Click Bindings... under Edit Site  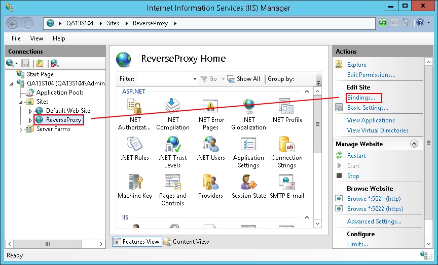tap(361, 98)
